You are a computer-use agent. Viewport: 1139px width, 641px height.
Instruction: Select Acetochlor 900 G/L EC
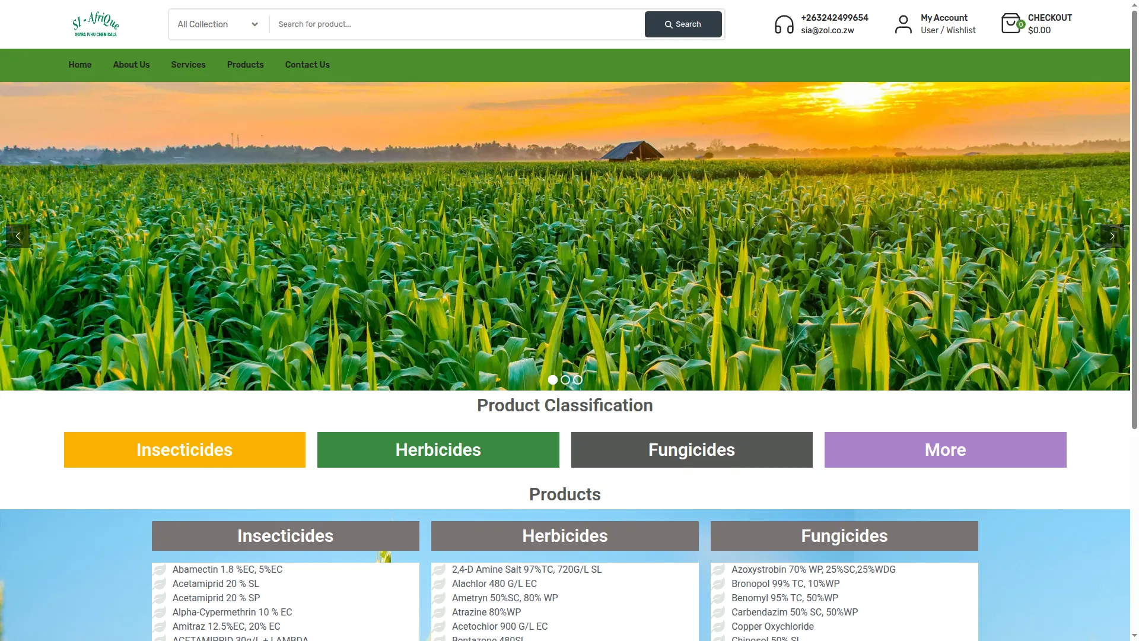[499, 627]
